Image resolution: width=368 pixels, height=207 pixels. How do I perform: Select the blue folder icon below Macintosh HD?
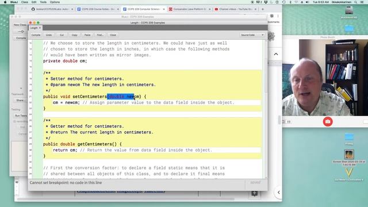tap(349, 29)
